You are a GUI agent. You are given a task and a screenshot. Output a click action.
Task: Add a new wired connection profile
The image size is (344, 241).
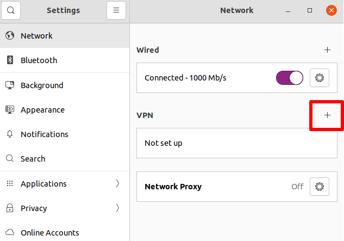pyautogui.click(x=327, y=50)
